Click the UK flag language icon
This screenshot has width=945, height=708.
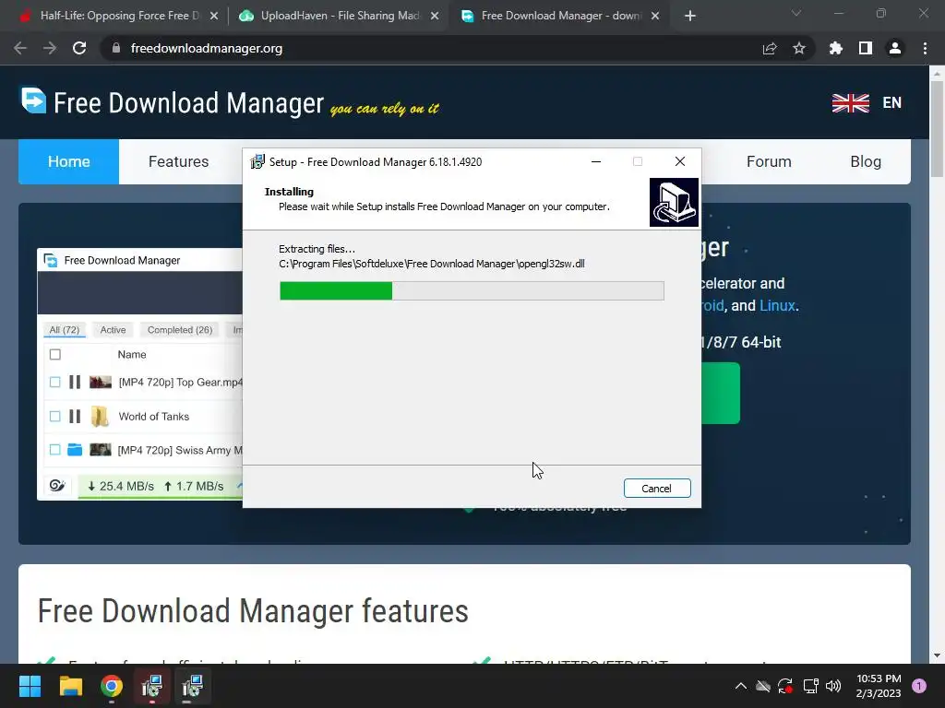pos(850,103)
